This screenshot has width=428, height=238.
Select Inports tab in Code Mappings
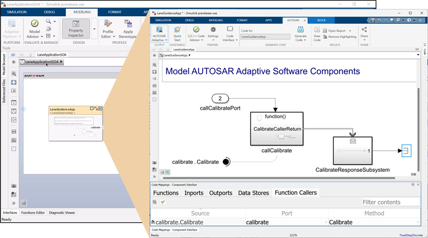(194, 193)
